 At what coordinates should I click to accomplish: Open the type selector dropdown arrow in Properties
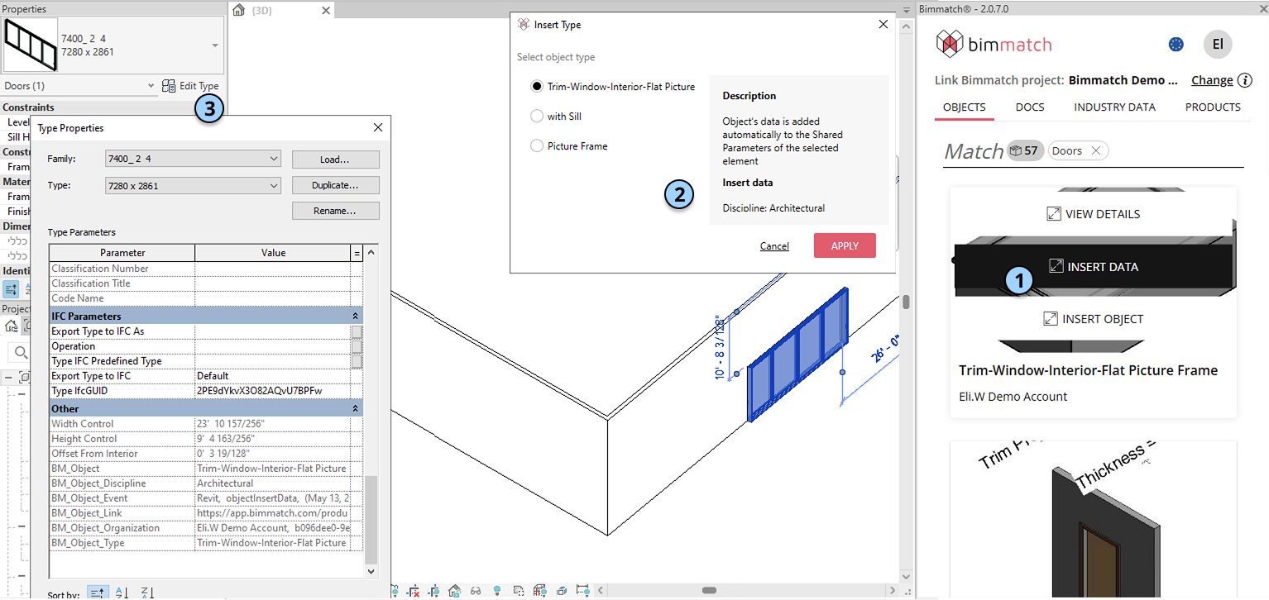click(215, 45)
